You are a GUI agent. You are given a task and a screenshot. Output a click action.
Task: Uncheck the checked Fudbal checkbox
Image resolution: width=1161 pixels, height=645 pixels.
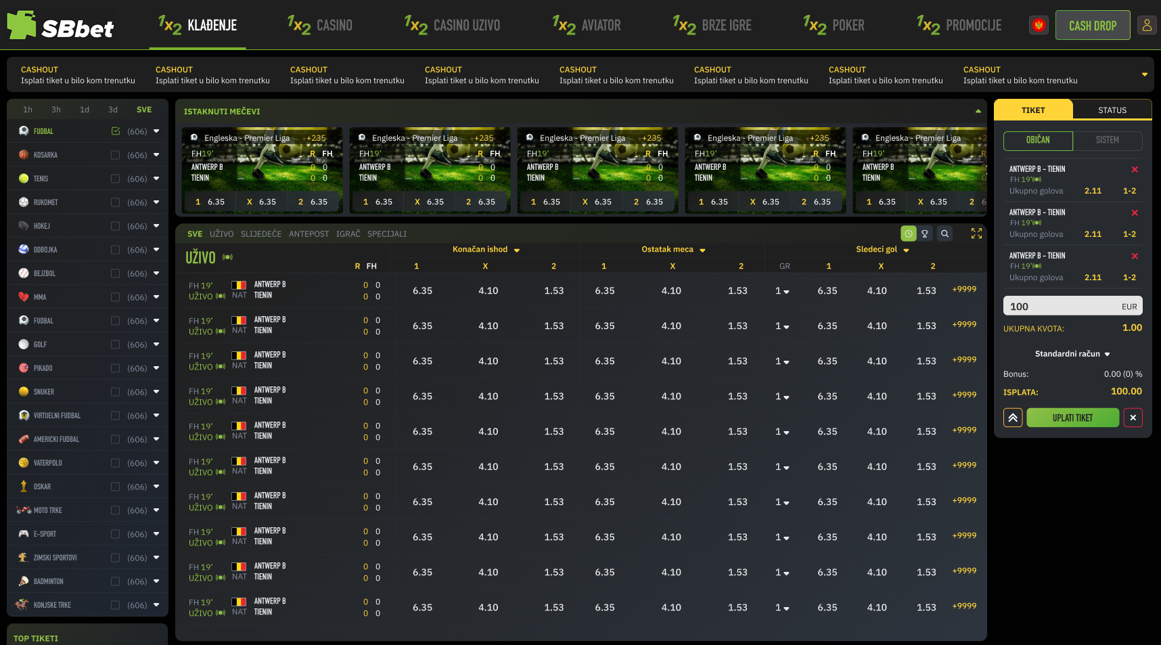[x=115, y=131]
